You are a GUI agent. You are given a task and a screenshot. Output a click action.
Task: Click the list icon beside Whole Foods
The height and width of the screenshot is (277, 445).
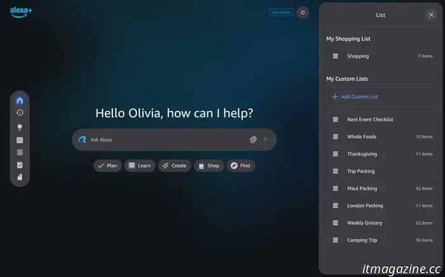(x=336, y=137)
